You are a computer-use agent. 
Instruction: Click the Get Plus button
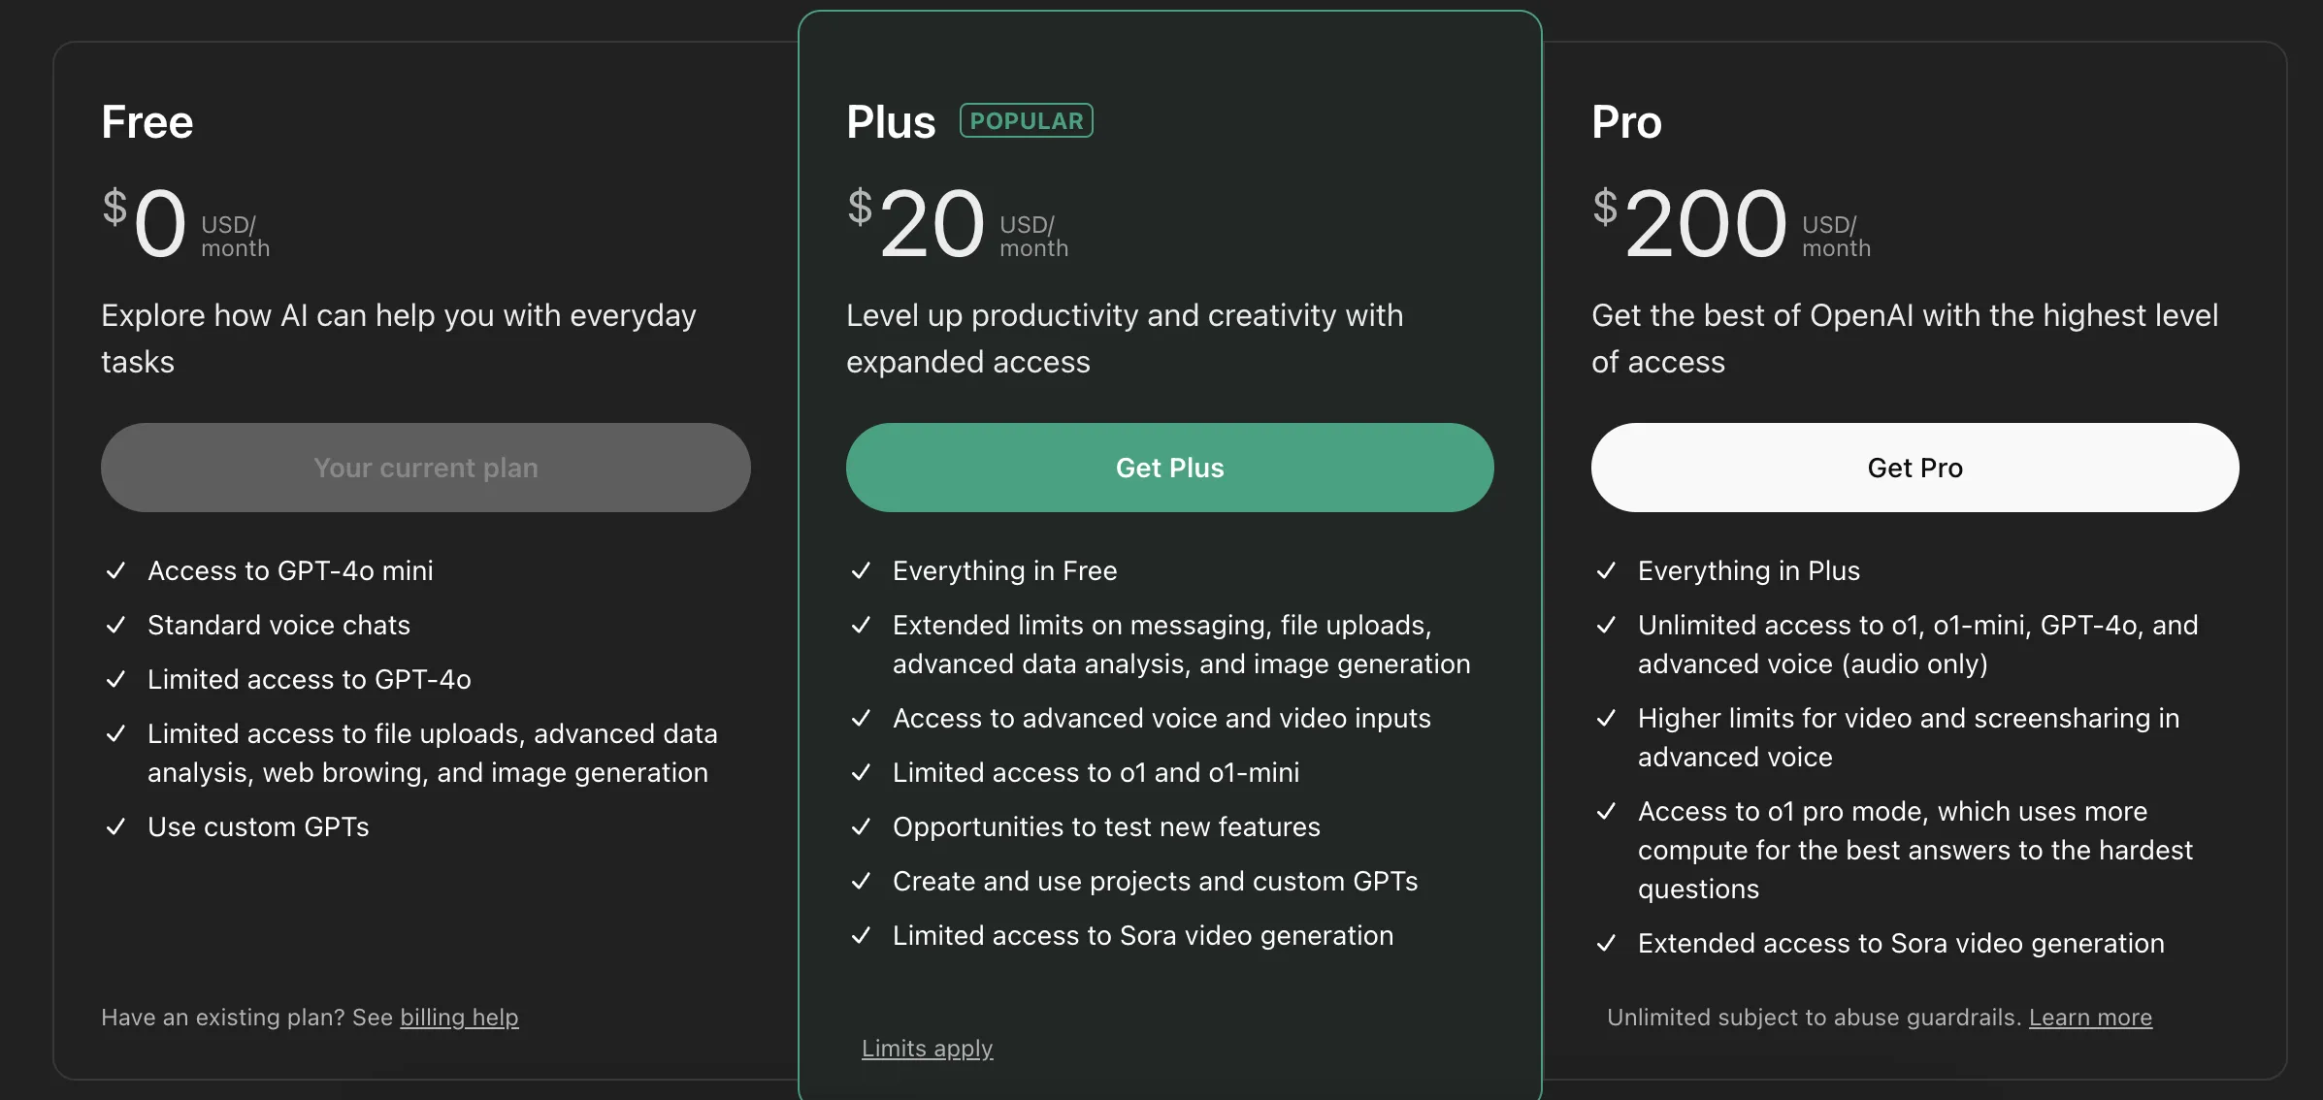[x=1169, y=468]
